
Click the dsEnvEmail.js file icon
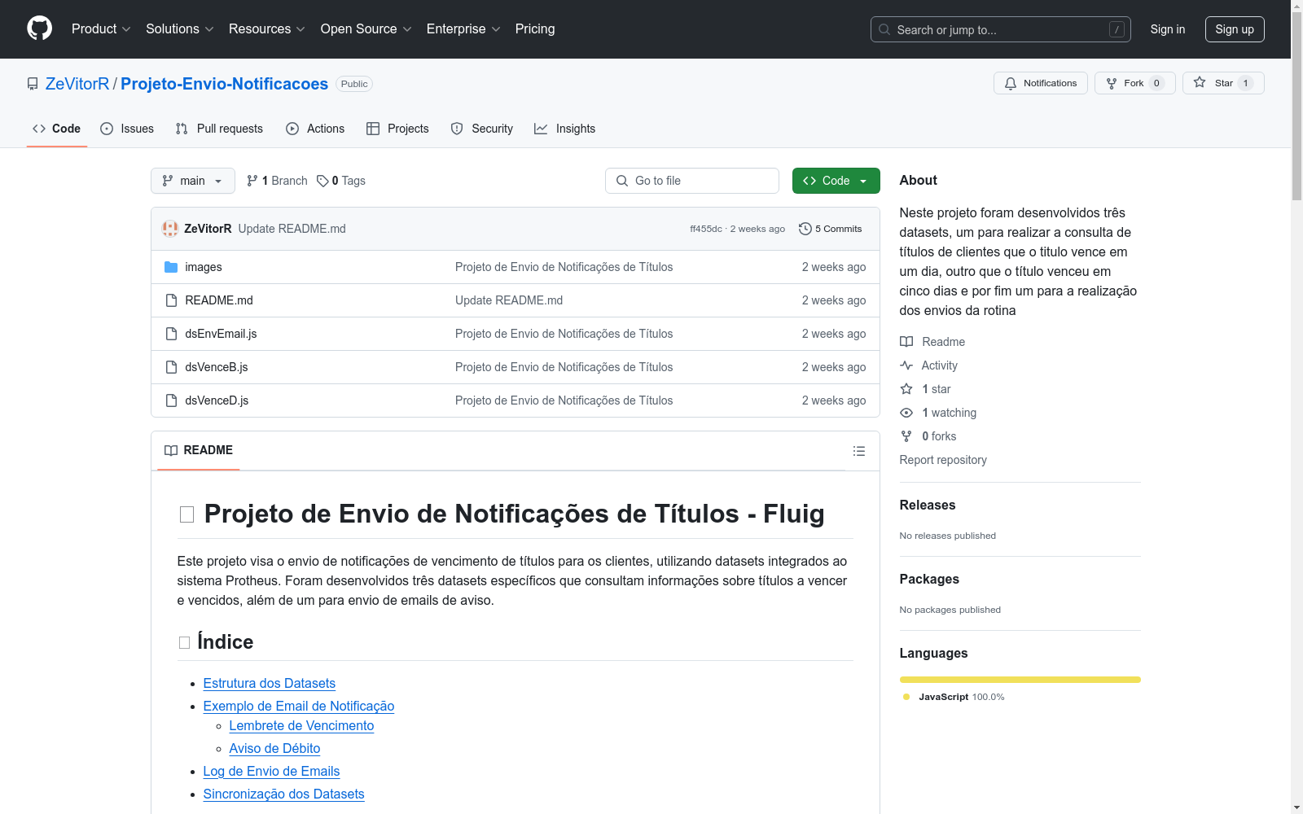(171, 334)
